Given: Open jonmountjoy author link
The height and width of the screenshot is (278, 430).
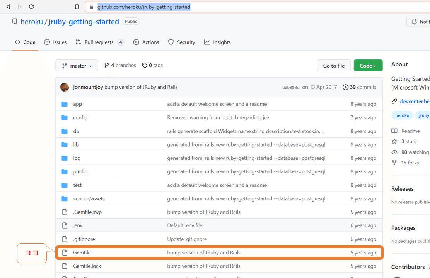Looking at the screenshot, I should coord(88,87).
